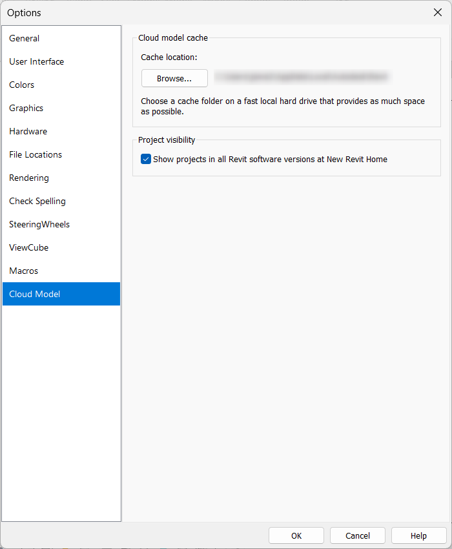Go to Hardware settings
Screen dimensions: 452x549
click(x=61, y=131)
